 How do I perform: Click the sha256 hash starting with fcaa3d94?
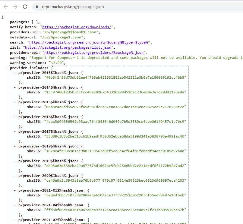pos(115,122)
